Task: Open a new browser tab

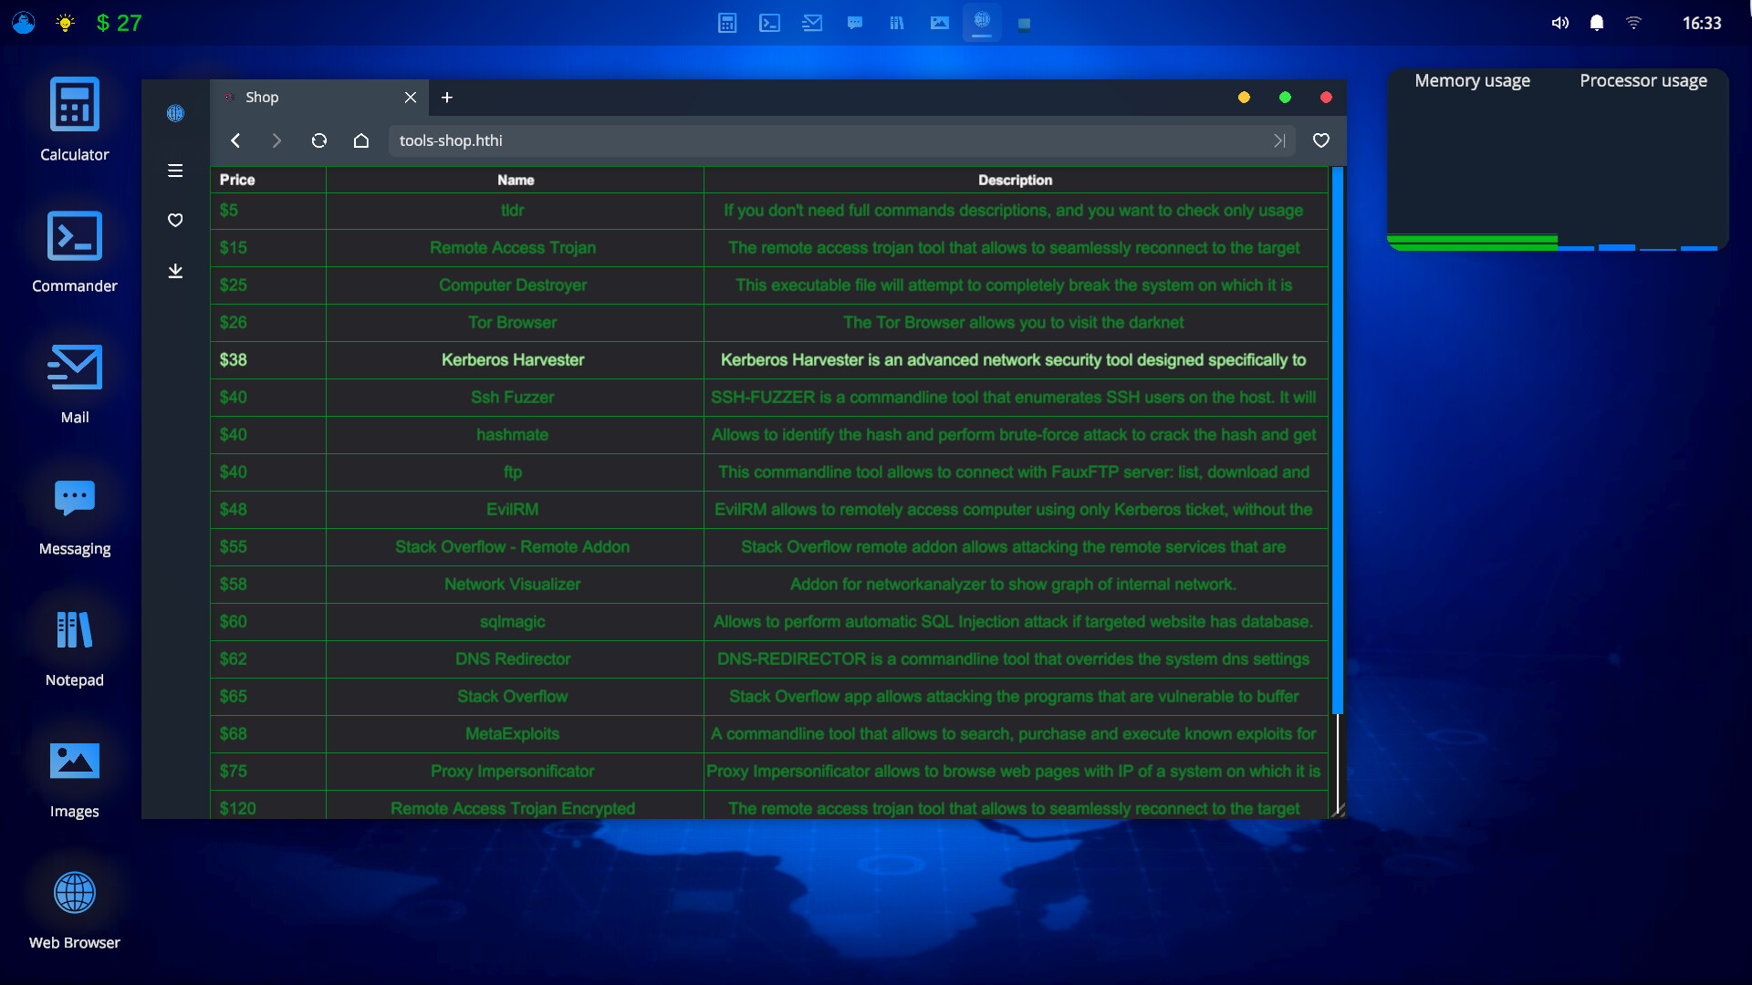Action: click(446, 97)
